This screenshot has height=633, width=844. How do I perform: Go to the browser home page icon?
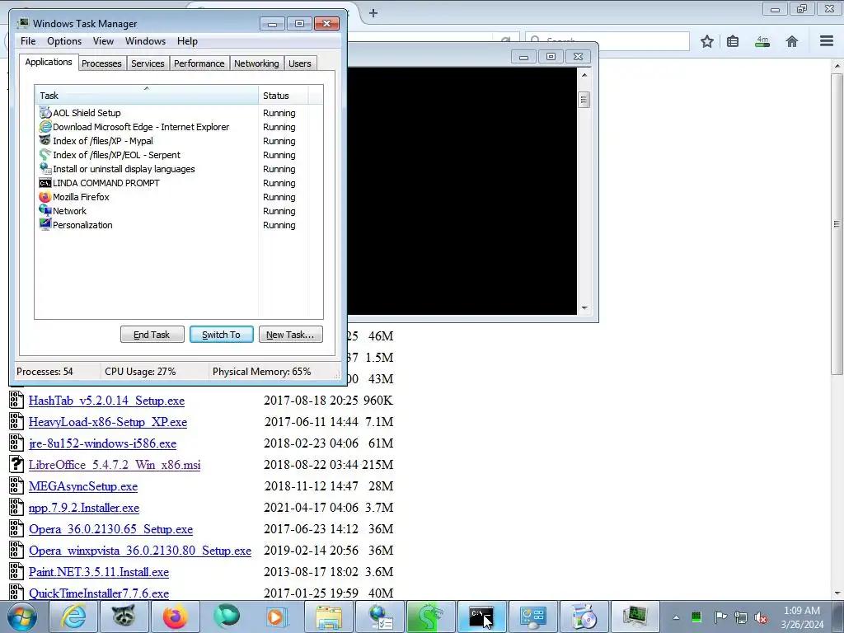click(x=792, y=41)
